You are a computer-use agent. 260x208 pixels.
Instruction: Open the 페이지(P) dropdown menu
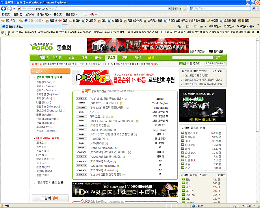pos(215,26)
